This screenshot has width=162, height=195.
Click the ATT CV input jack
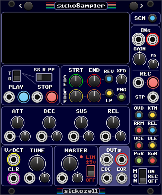10,136
